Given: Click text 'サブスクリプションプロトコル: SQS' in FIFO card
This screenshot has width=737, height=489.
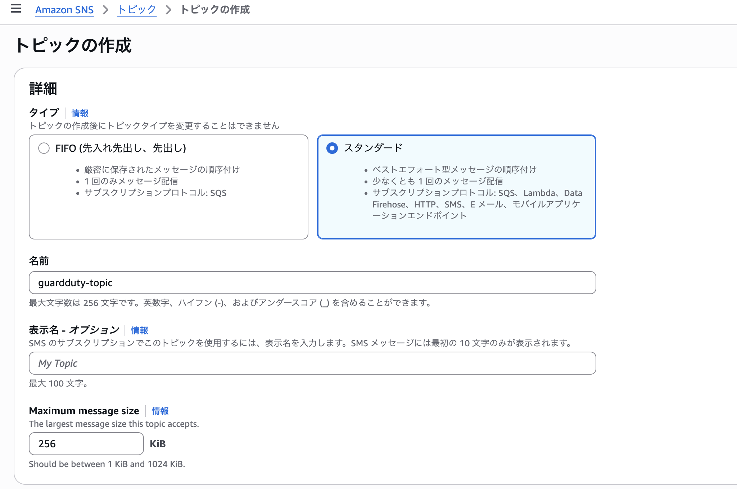Looking at the screenshot, I should click(155, 193).
